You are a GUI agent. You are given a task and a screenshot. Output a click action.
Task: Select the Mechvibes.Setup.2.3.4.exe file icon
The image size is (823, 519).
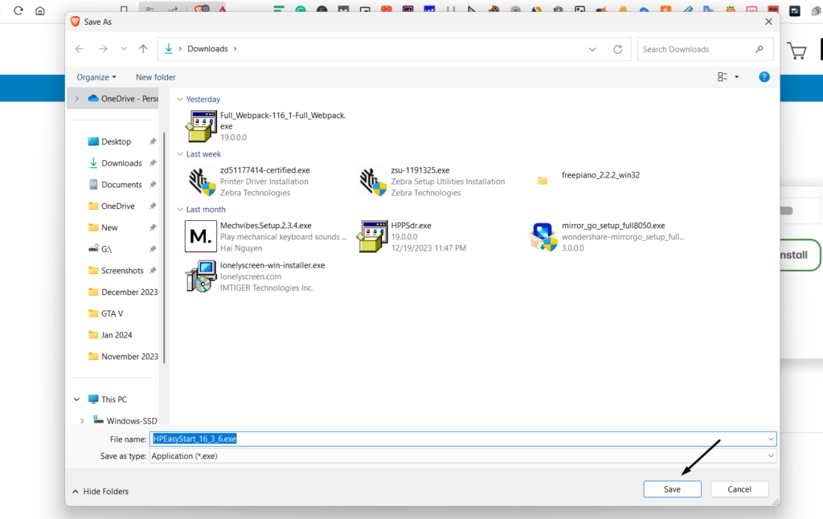point(200,236)
